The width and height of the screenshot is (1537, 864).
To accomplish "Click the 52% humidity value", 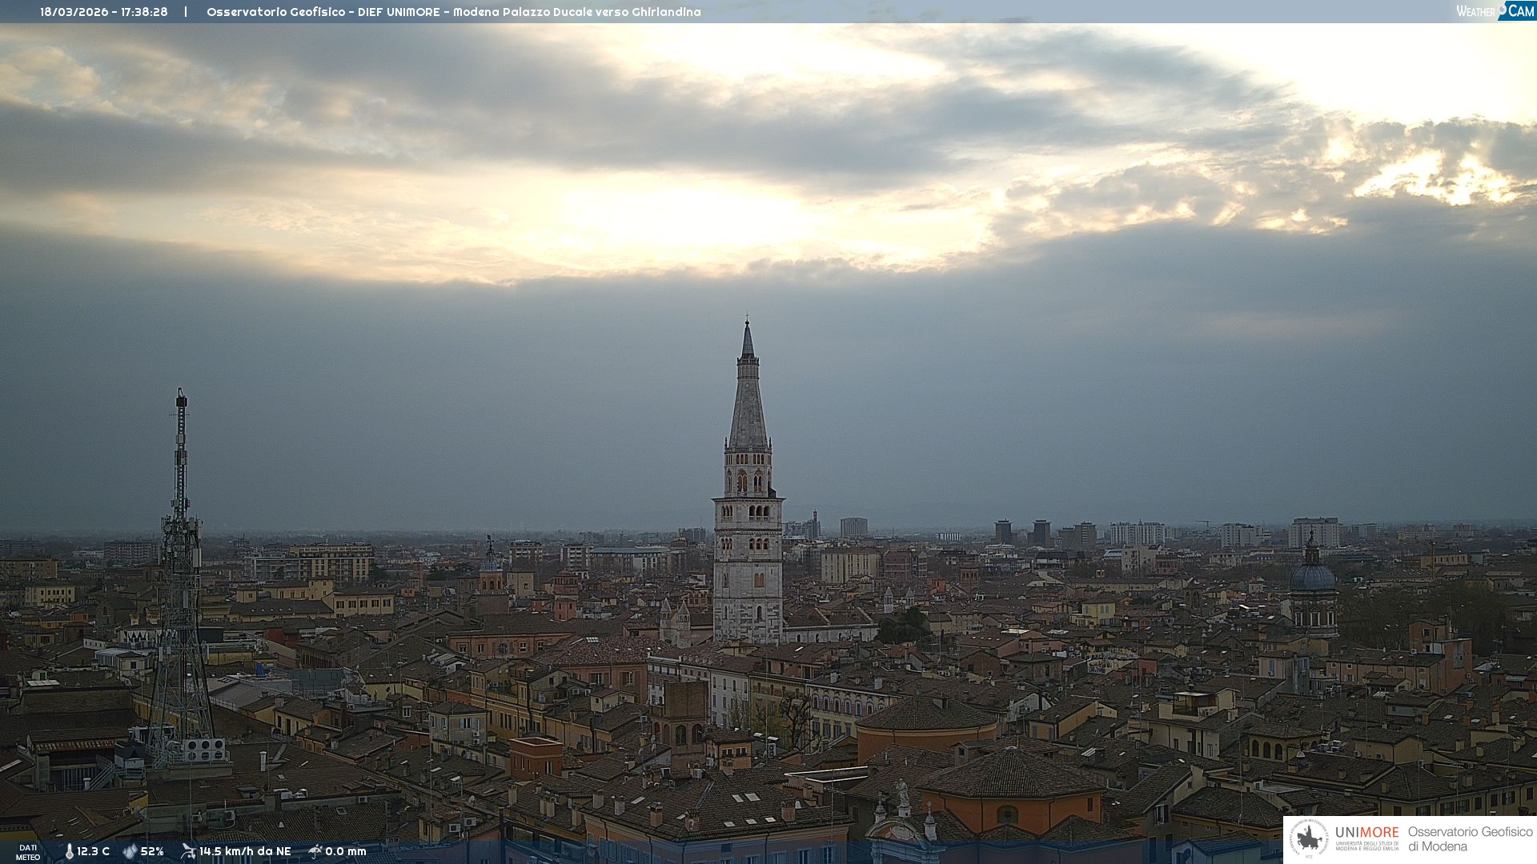I will coord(152,852).
